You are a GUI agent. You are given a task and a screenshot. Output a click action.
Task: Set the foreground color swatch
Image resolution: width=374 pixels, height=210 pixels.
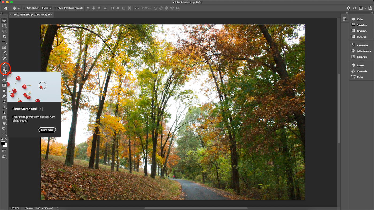tap(3, 143)
